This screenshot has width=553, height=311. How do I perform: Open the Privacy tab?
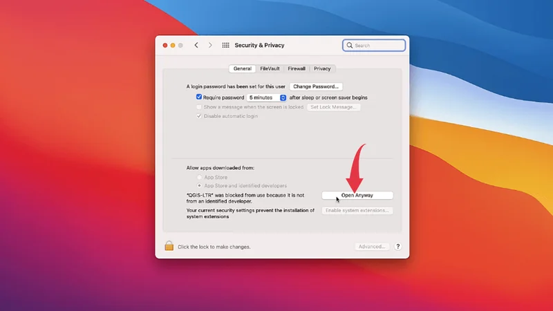tap(322, 68)
